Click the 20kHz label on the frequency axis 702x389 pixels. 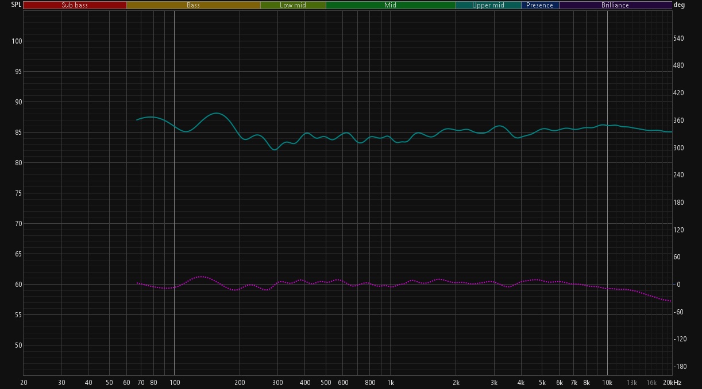(x=672, y=383)
